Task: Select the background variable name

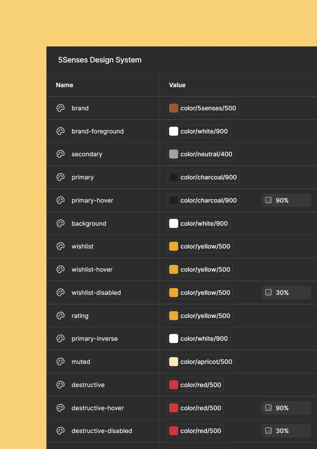Action: 89,224
